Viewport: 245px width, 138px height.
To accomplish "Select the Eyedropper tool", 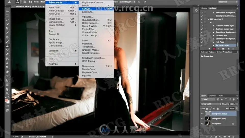I will click(x=7, y=33).
